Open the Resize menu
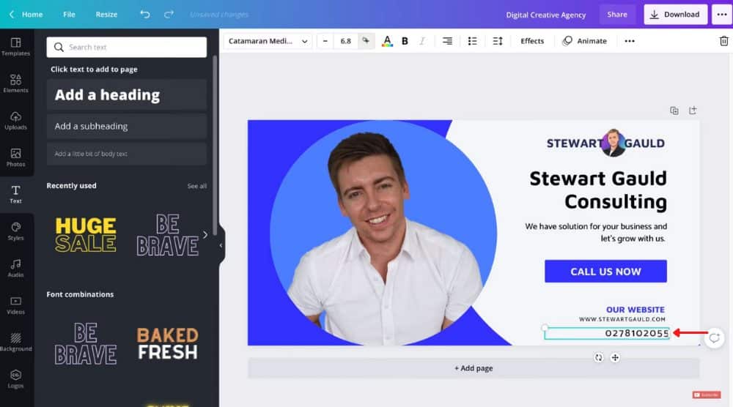Image resolution: width=733 pixels, height=407 pixels. click(106, 15)
